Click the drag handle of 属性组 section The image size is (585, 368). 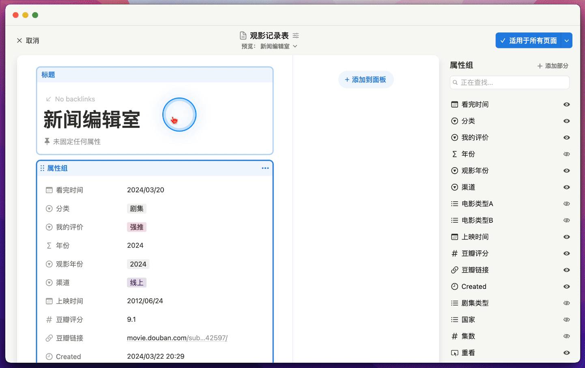coord(42,168)
